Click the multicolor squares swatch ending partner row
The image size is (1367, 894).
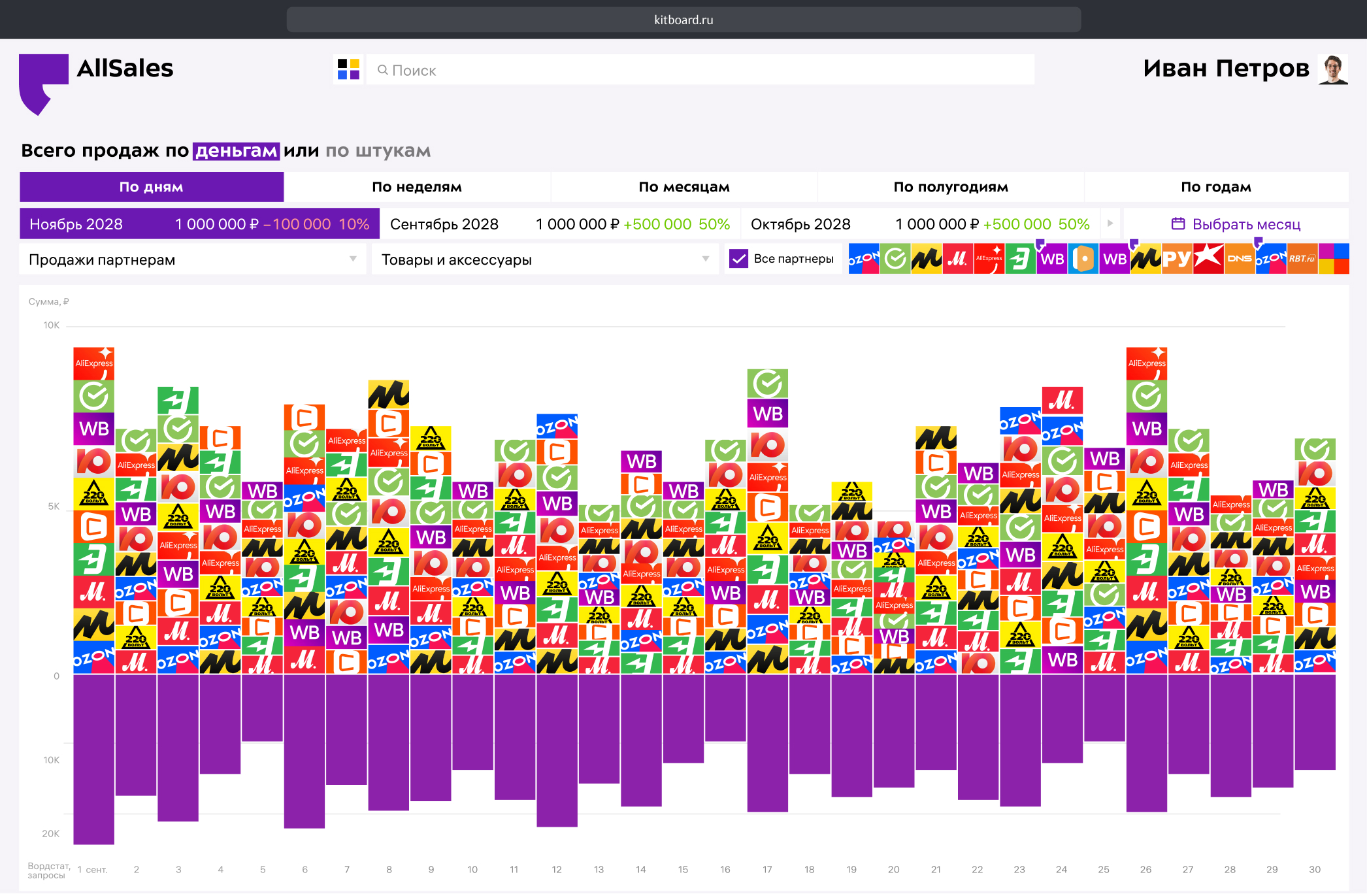1333,259
